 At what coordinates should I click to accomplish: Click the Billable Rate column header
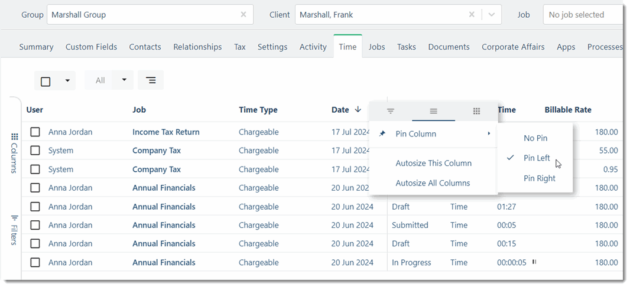click(x=568, y=110)
